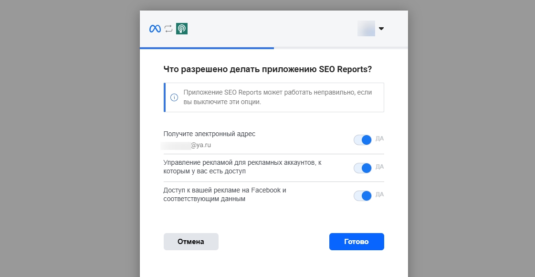Image resolution: width=535 pixels, height=277 pixels.
Task: Click the info icon in the warning notice
Action: (174, 97)
